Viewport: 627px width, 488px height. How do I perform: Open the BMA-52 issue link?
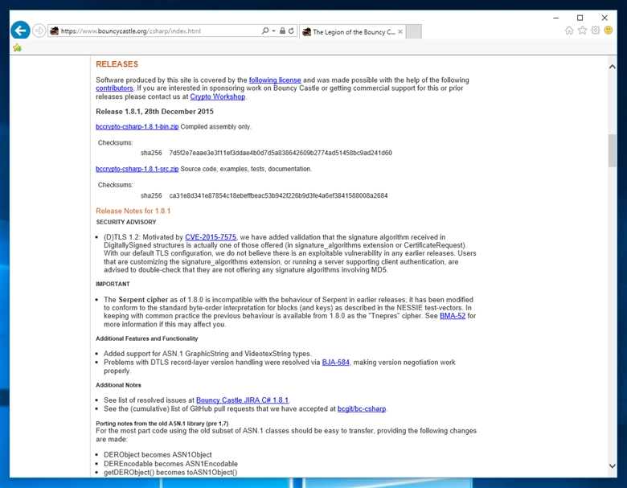453,316
